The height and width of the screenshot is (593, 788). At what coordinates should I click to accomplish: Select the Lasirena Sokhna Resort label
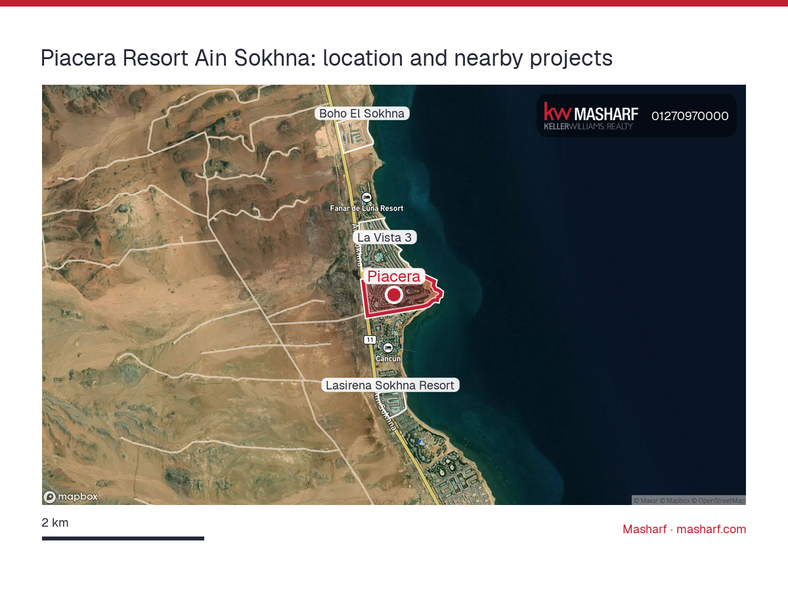390,385
